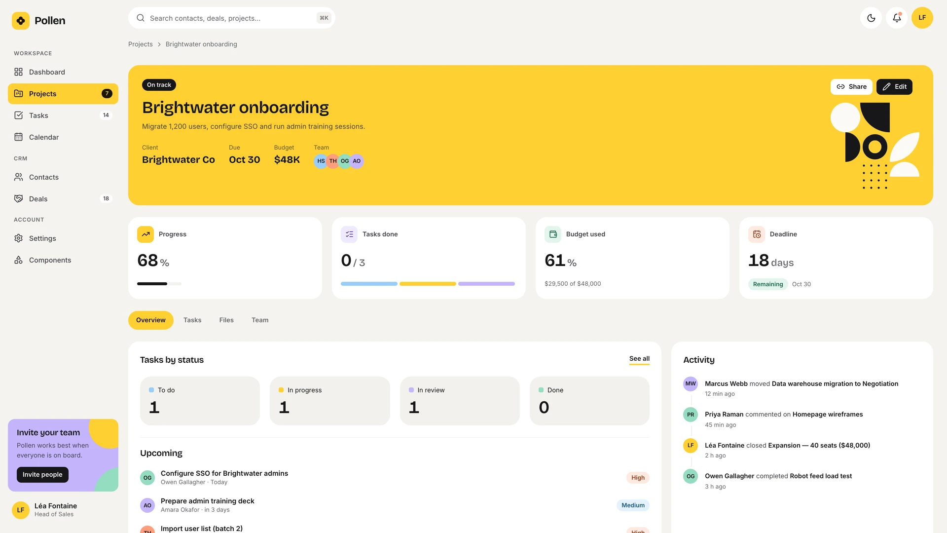Focus the search contacts, deals, projects field
Screen dimensions: 947x533
point(232,18)
